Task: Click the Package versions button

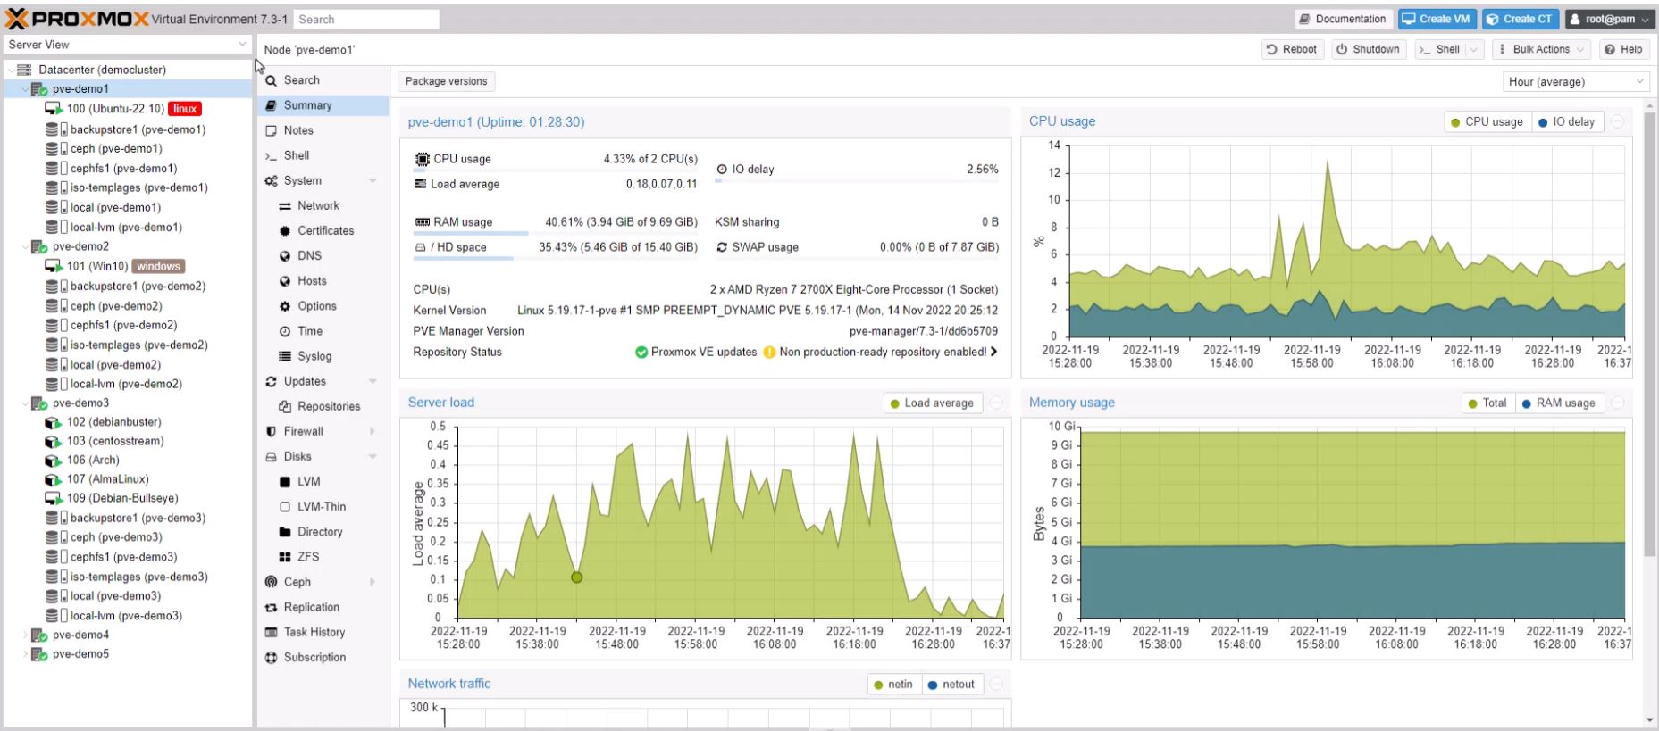Action: tap(446, 81)
